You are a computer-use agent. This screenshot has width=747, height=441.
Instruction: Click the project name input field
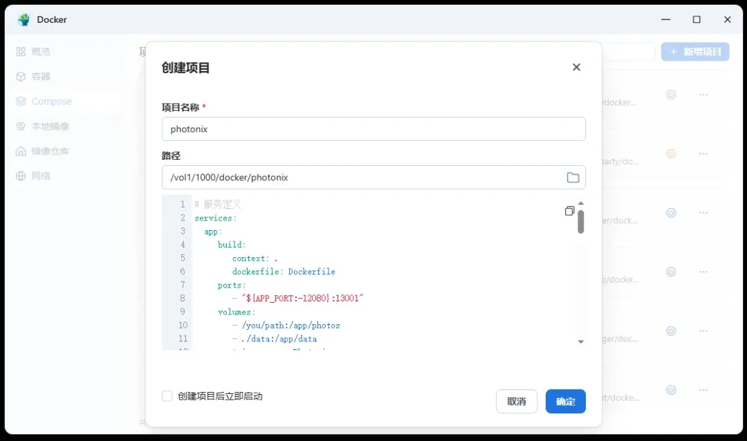(373, 129)
